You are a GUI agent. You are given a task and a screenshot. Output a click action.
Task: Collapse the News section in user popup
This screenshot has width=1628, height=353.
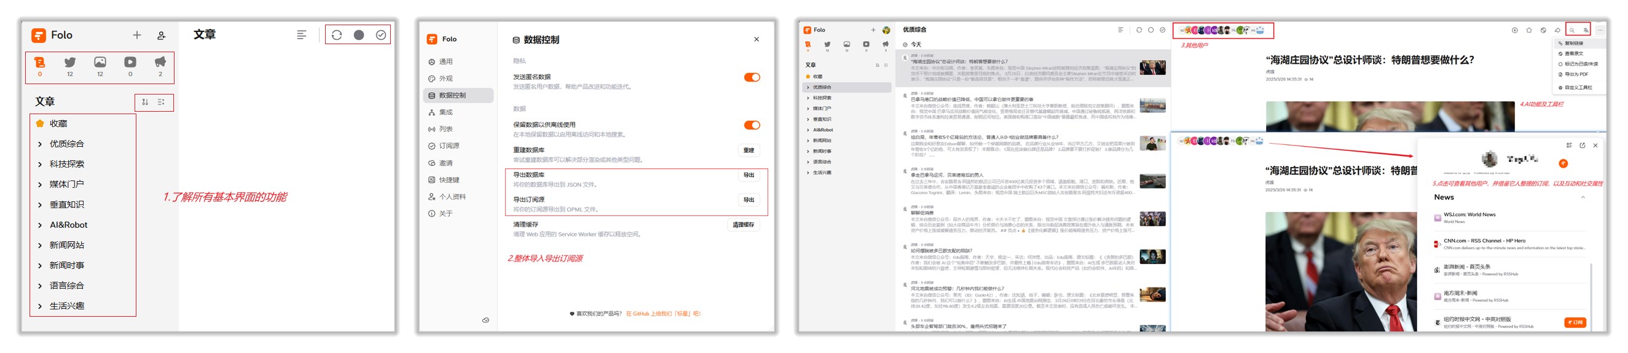point(1583,198)
